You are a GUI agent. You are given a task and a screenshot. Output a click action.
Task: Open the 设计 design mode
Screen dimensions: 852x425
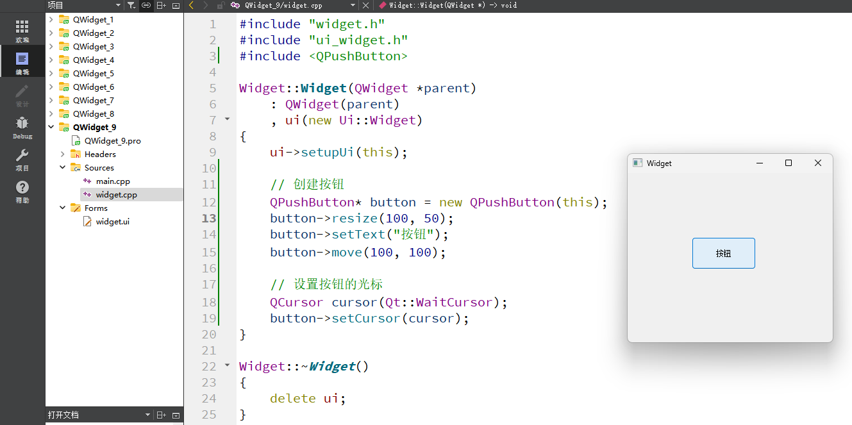coord(22,95)
